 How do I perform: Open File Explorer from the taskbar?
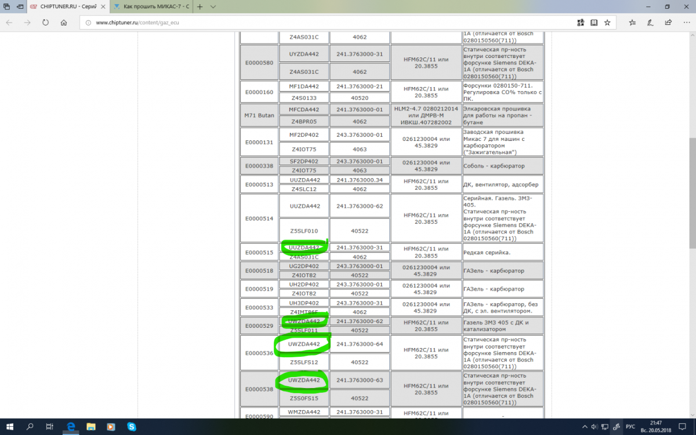click(91, 426)
